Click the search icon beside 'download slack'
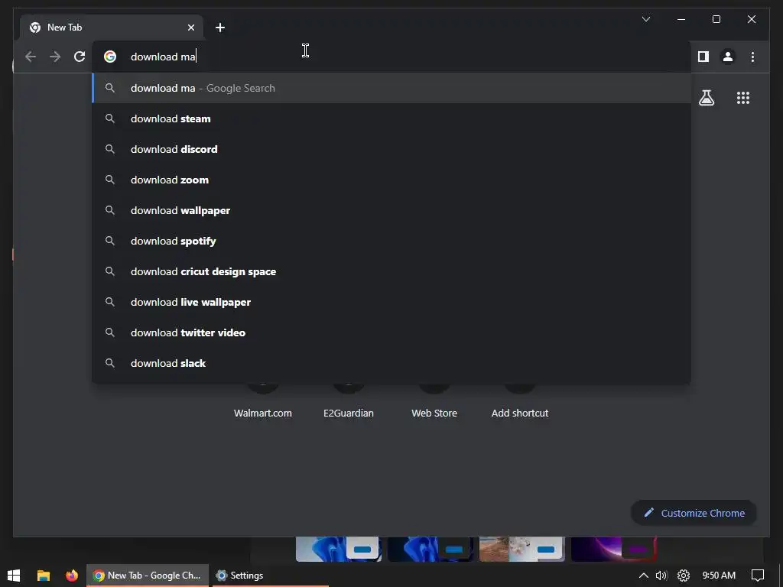 coord(110,363)
